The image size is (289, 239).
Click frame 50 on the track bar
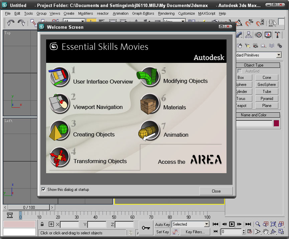114,215
